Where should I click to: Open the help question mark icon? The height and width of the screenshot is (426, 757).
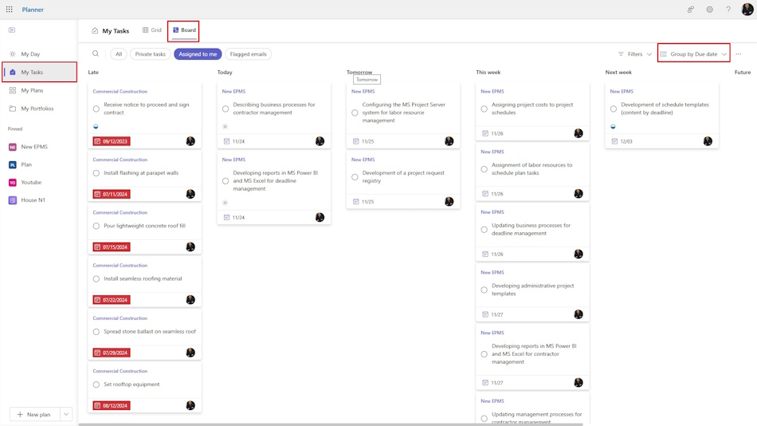728,10
